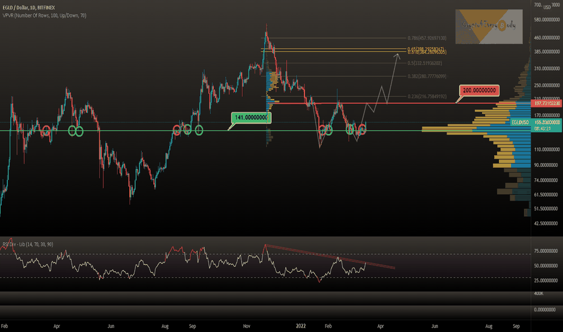Click 580.00000000 on the price axis
This screenshot has width=563, height=332.
pos(547,20)
